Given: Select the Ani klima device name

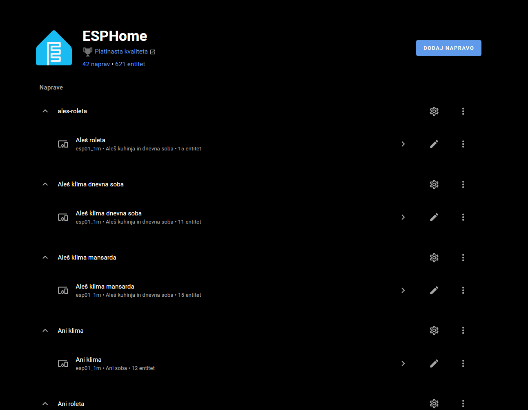Looking at the screenshot, I should point(89,360).
